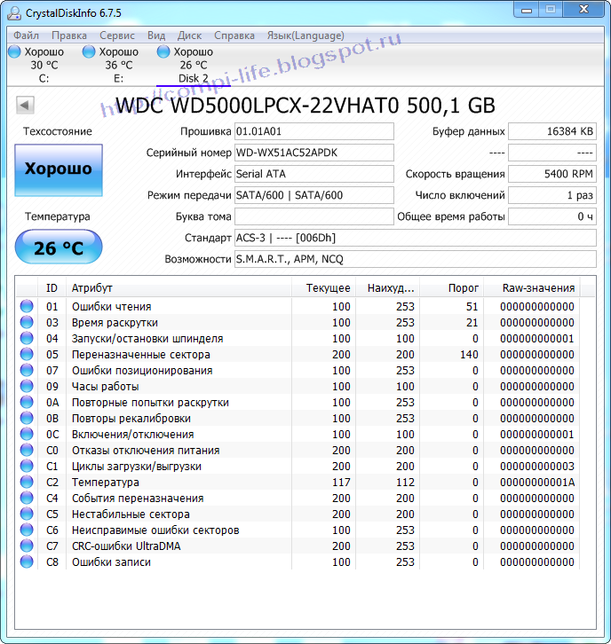Click status orb for 0C Включения/отключения
611x644 pixels.
pos(27,435)
